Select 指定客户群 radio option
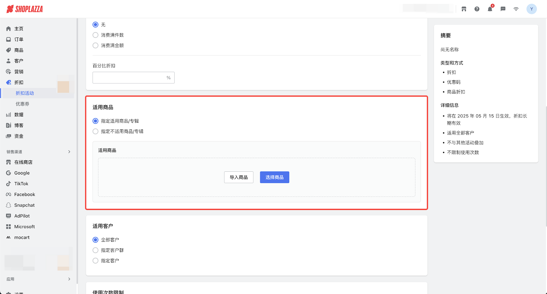 tap(96, 250)
